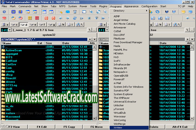
Task: Click the dark globe toolbar icon
Action: point(167,12)
